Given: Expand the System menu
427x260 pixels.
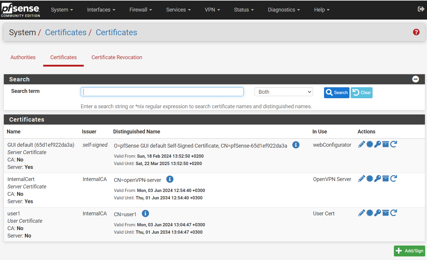Looking at the screenshot, I should [x=62, y=10].
